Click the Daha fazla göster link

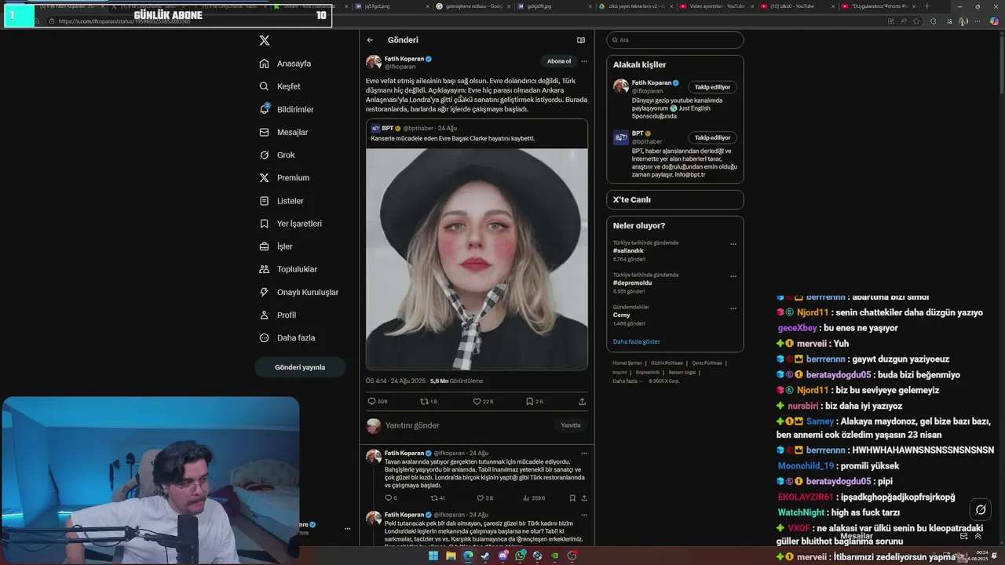pyautogui.click(x=637, y=341)
